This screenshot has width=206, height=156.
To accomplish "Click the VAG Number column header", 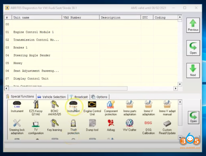I will click(x=80, y=17).
